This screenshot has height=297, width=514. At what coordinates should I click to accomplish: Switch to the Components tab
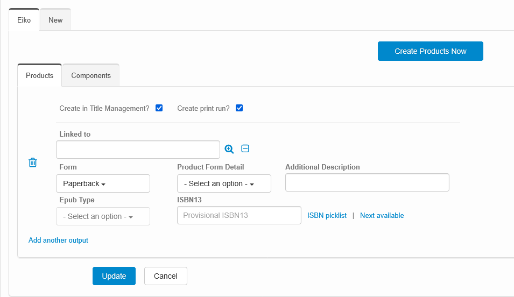pyautogui.click(x=91, y=76)
